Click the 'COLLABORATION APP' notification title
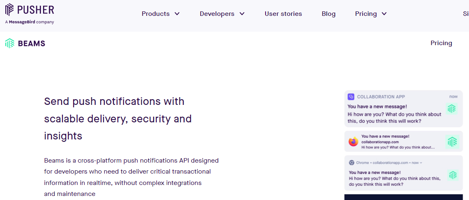469x200 pixels. coord(381,97)
